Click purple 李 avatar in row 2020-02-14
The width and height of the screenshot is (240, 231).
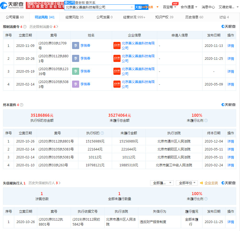pyautogui.click(x=76, y=84)
